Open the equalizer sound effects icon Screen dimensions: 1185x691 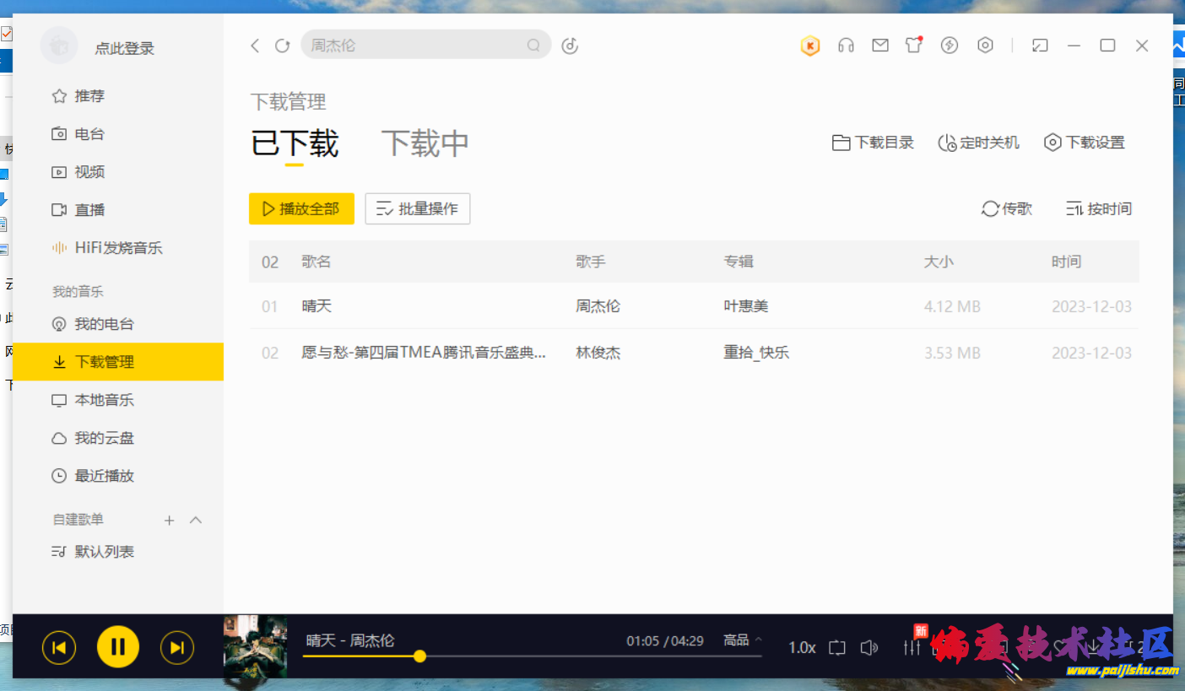pos(912,647)
